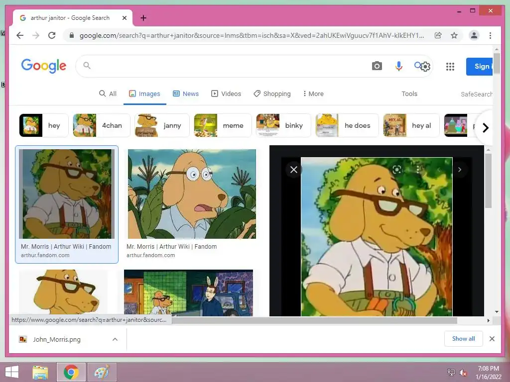Go to next preview image

pos(460,170)
